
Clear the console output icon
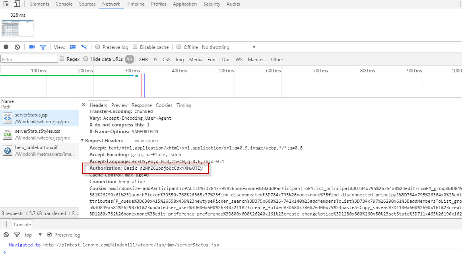click(x=6, y=235)
